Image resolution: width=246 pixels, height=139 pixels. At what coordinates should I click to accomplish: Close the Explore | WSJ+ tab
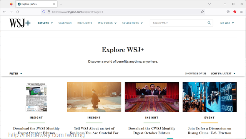click(x=54, y=4)
